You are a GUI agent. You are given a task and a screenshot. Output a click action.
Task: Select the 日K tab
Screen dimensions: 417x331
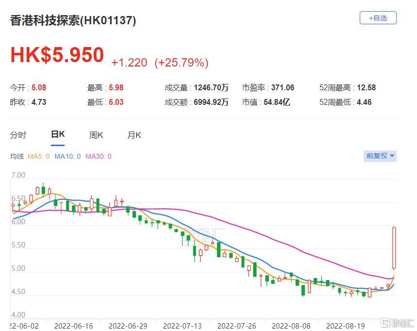tap(58, 134)
